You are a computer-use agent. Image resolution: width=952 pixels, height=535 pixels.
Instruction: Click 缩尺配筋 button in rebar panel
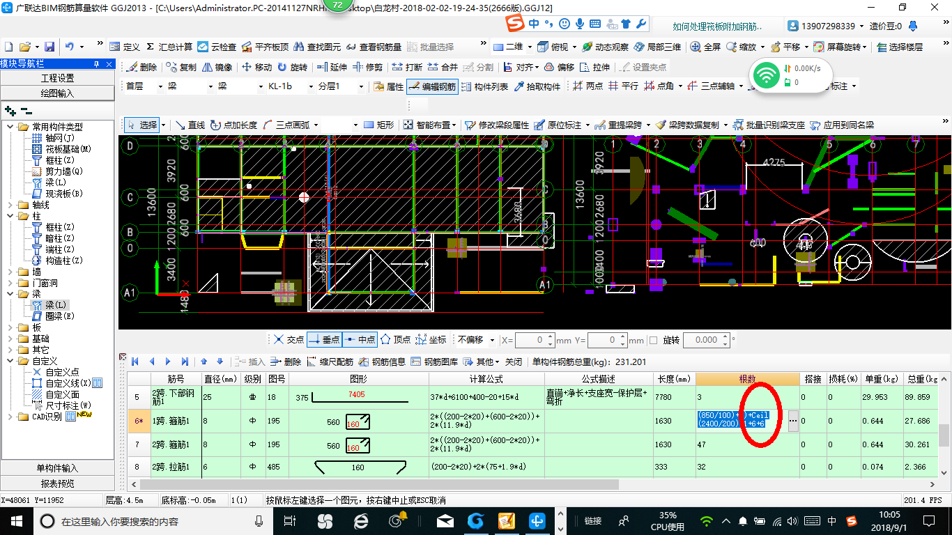330,362
